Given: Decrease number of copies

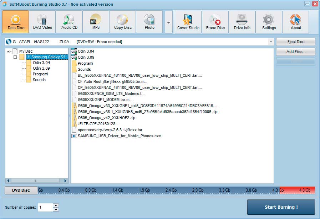Looking at the screenshot, I should click(x=56, y=209).
